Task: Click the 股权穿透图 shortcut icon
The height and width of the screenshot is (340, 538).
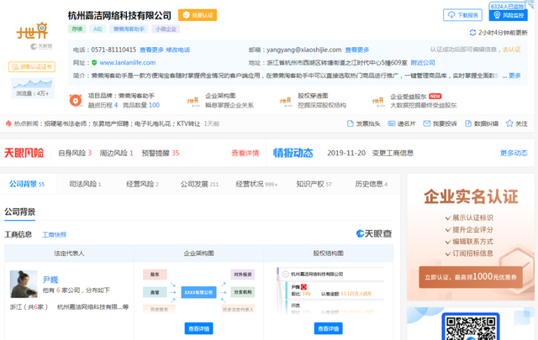Action: [285, 101]
